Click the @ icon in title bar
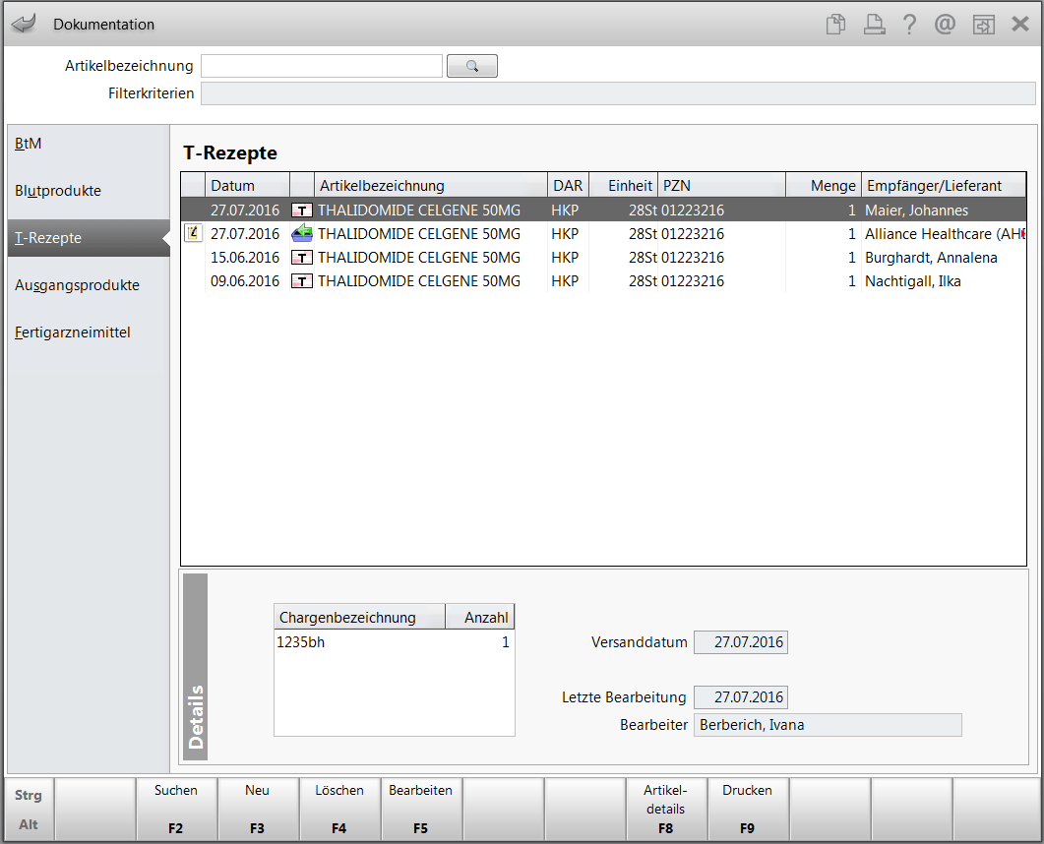The width and height of the screenshot is (1044, 844). pyautogui.click(x=945, y=25)
